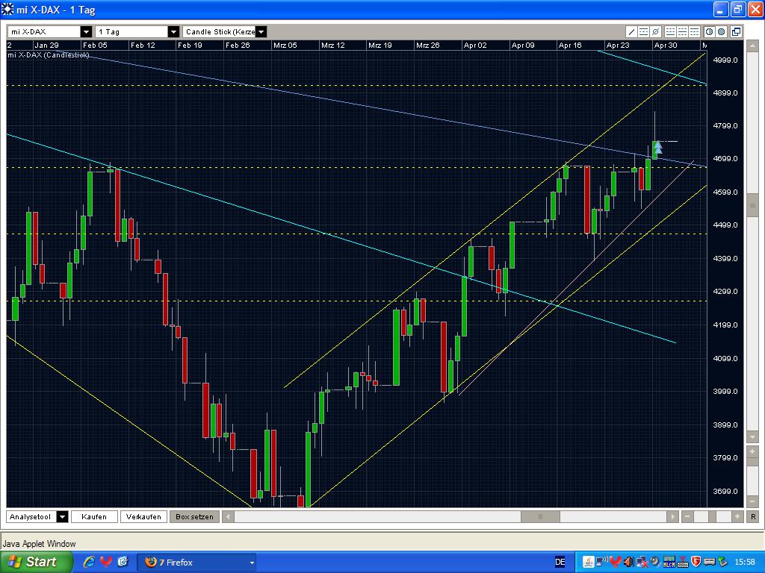Image resolution: width=765 pixels, height=573 pixels.
Task: Click the 15:58 system clock
Action: click(x=745, y=563)
